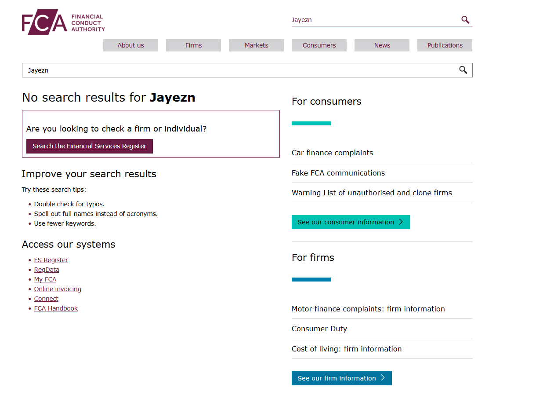This screenshot has width=543, height=395.
Task: Click See our firm information button
Action: [341, 378]
